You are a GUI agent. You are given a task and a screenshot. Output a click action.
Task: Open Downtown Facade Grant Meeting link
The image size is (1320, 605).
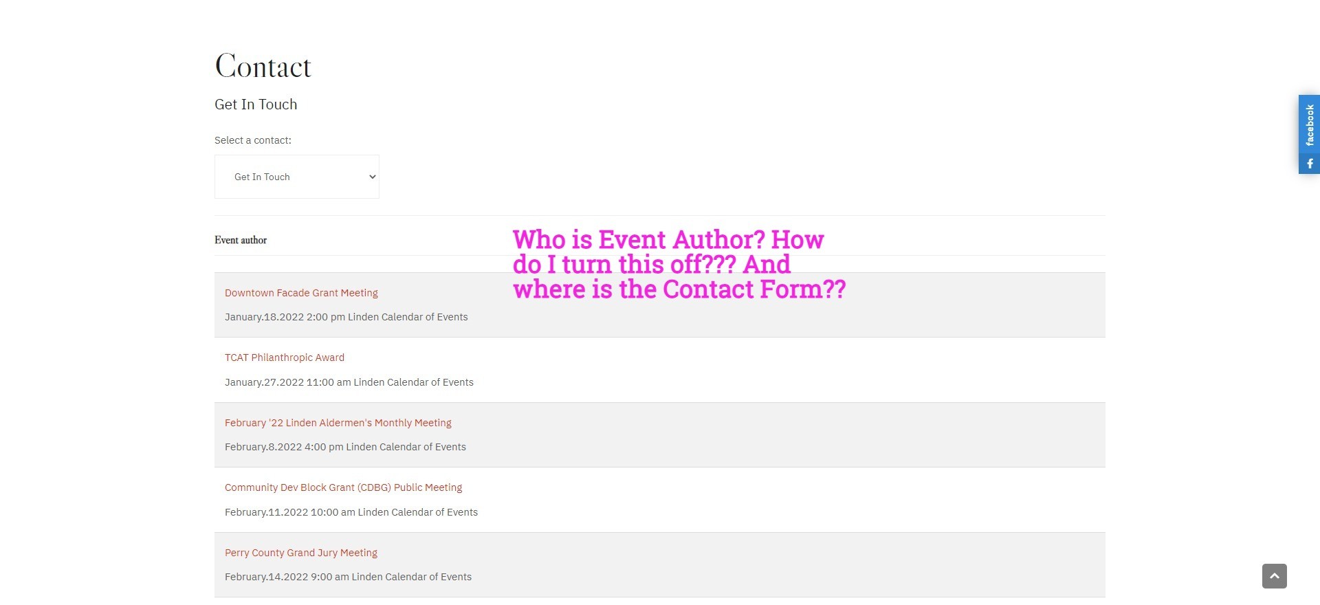301,293
